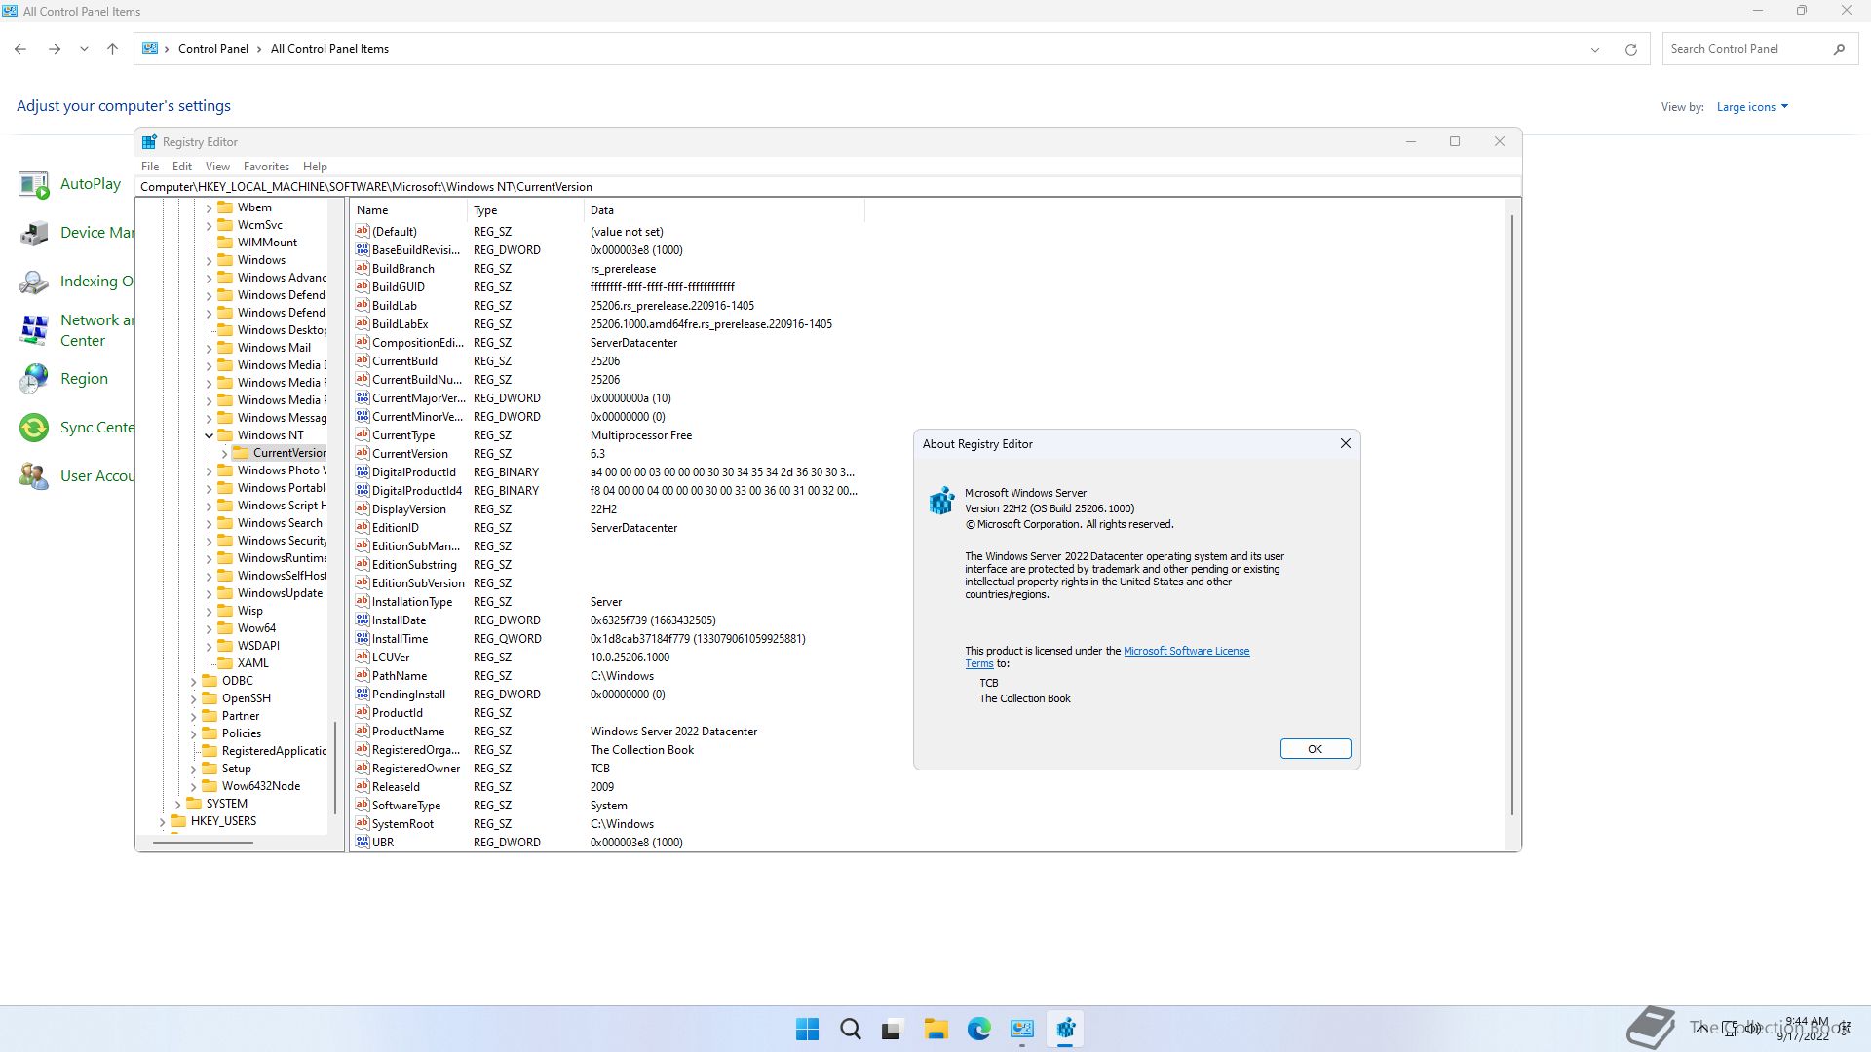Click the registry path address bar
The image size is (1871, 1052).
pos(828,187)
